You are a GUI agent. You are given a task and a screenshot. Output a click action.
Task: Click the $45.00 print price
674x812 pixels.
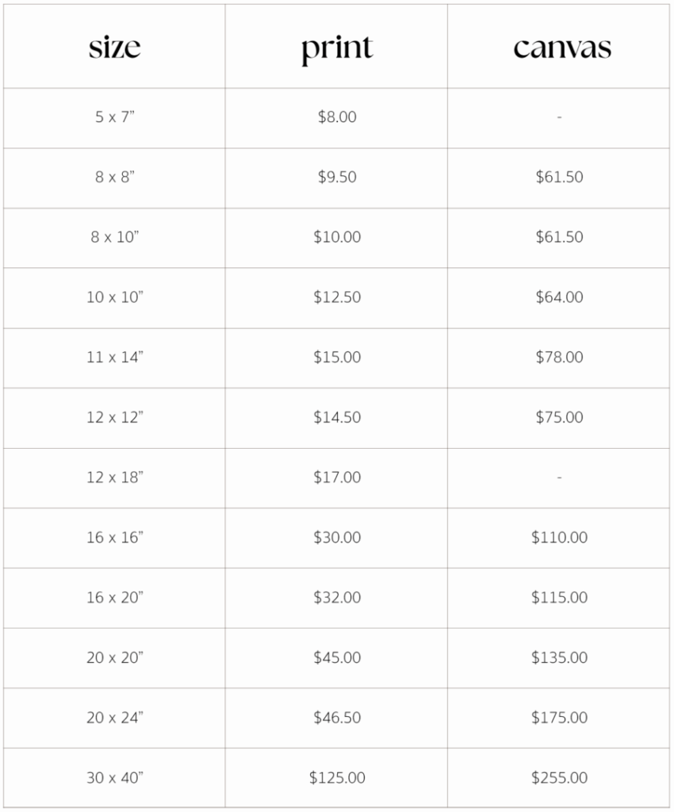point(337,657)
